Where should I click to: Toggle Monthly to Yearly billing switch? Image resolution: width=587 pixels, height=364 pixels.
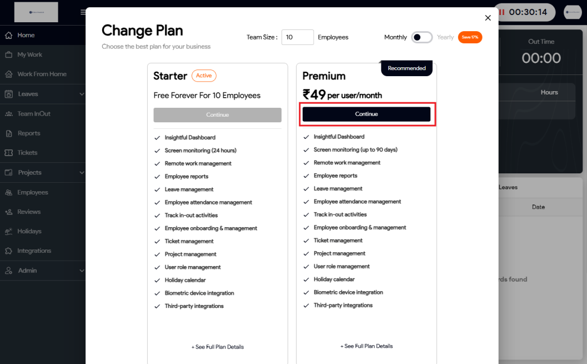[x=422, y=37]
